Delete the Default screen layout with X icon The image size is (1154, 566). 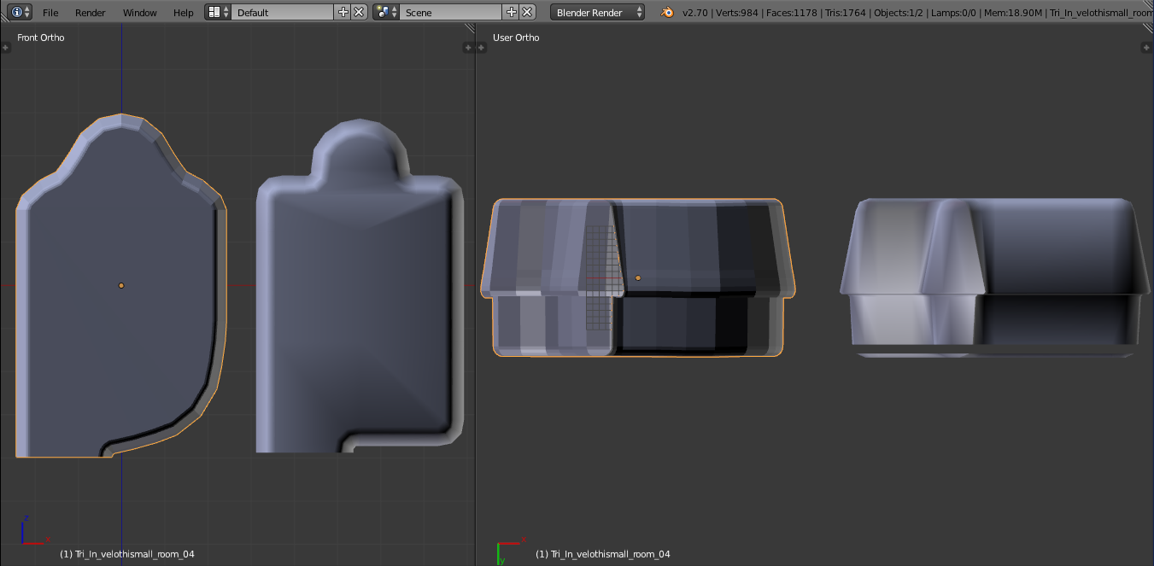360,12
